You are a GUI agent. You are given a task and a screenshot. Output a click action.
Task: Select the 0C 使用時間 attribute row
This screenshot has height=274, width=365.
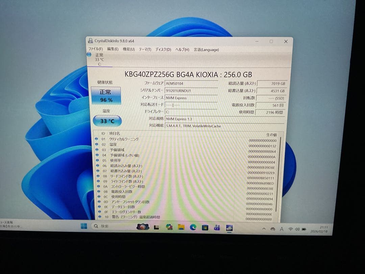(x=186, y=197)
